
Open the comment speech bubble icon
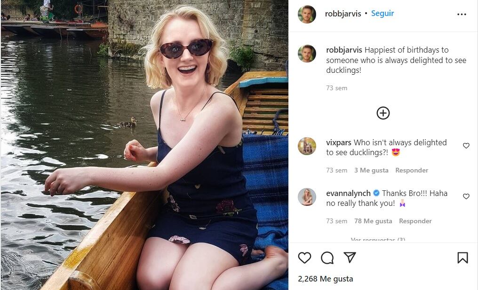coord(327,258)
